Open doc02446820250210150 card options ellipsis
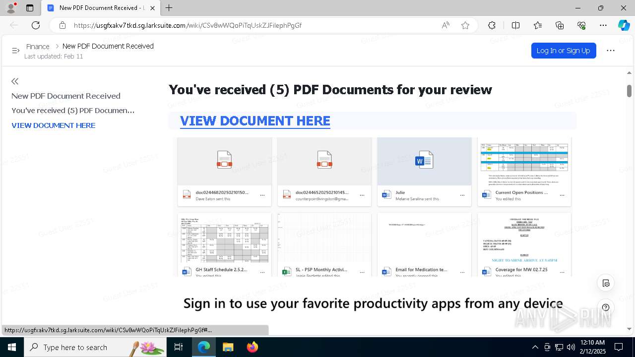 pos(262,195)
